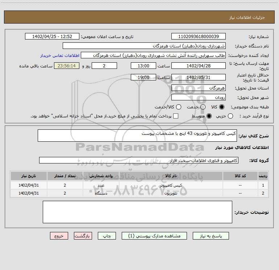This screenshot has height=270, width=279.
Task: Click the شماره نیاز number field
Action: coord(199,36)
